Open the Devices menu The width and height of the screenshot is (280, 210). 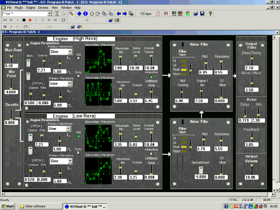click(x=43, y=8)
